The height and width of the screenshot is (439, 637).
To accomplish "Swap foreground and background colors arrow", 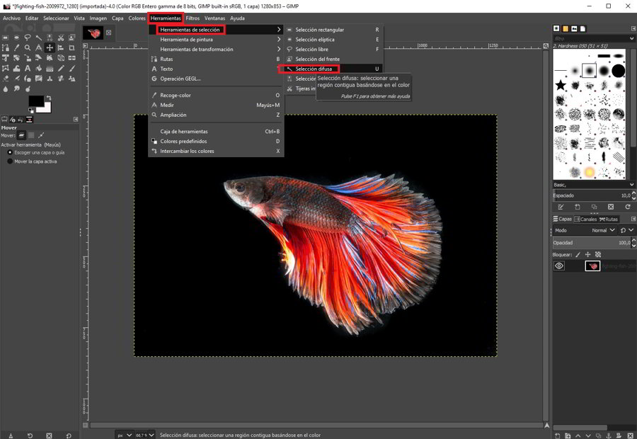I will [49, 97].
